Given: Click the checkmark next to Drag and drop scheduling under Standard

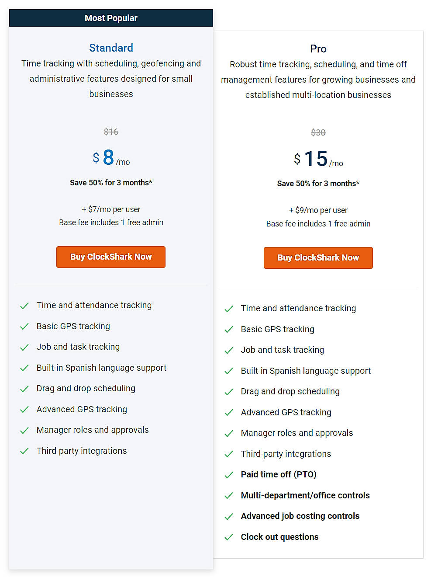Looking at the screenshot, I should pyautogui.click(x=24, y=389).
